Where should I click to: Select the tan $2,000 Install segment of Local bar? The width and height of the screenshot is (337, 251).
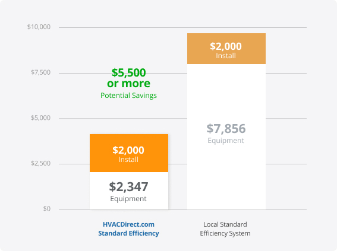pyautogui.click(x=226, y=49)
